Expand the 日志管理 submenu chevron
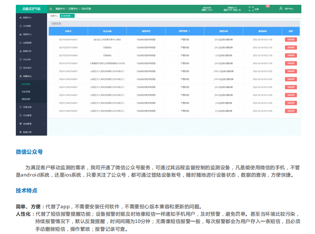 pyautogui.click(x=43, y=115)
